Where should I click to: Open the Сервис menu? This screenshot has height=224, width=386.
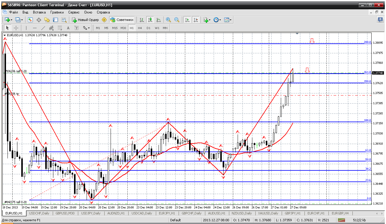(x=74, y=12)
